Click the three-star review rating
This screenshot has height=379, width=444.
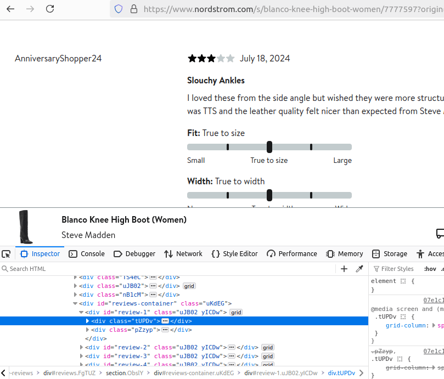click(211, 58)
